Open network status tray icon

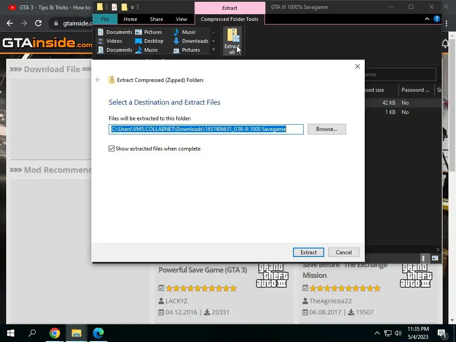[x=388, y=333]
